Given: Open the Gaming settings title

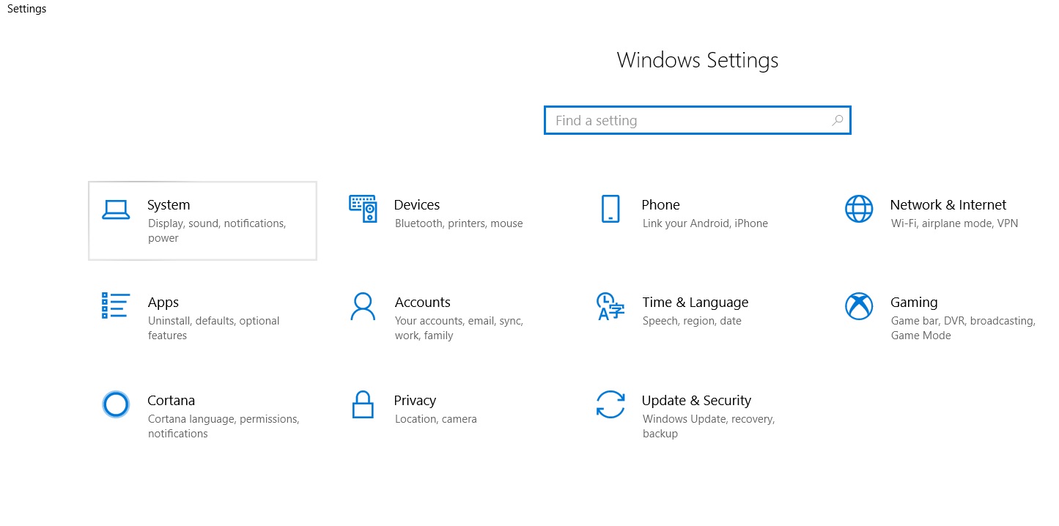Looking at the screenshot, I should [914, 303].
